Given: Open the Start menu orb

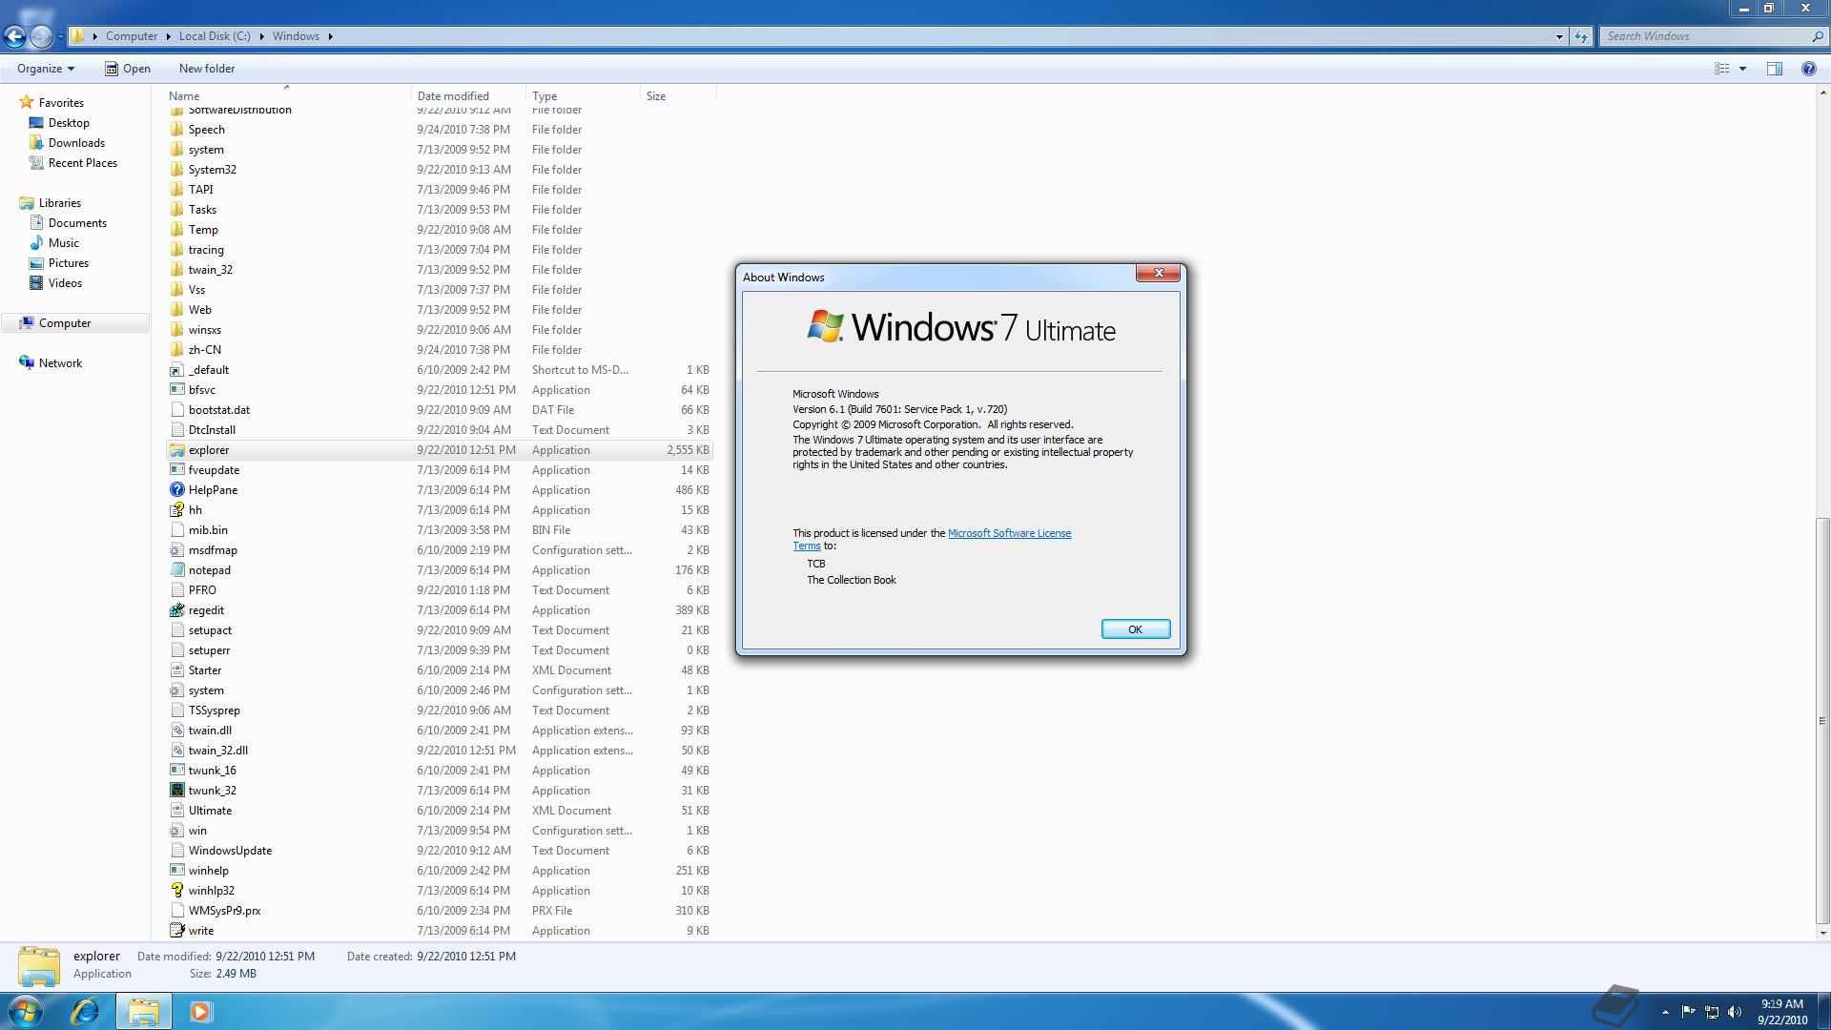Looking at the screenshot, I should (26, 1011).
